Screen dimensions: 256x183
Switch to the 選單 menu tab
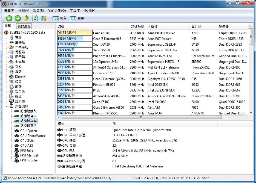[9, 26]
